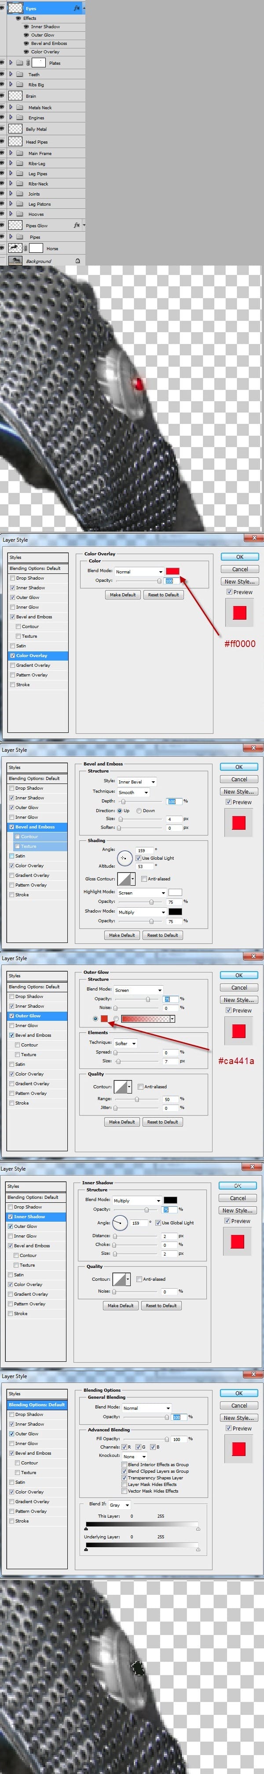Collapse the effects list on the Eyes layer
Image resolution: width=264 pixels, height=1774 pixels.
(x=83, y=8)
